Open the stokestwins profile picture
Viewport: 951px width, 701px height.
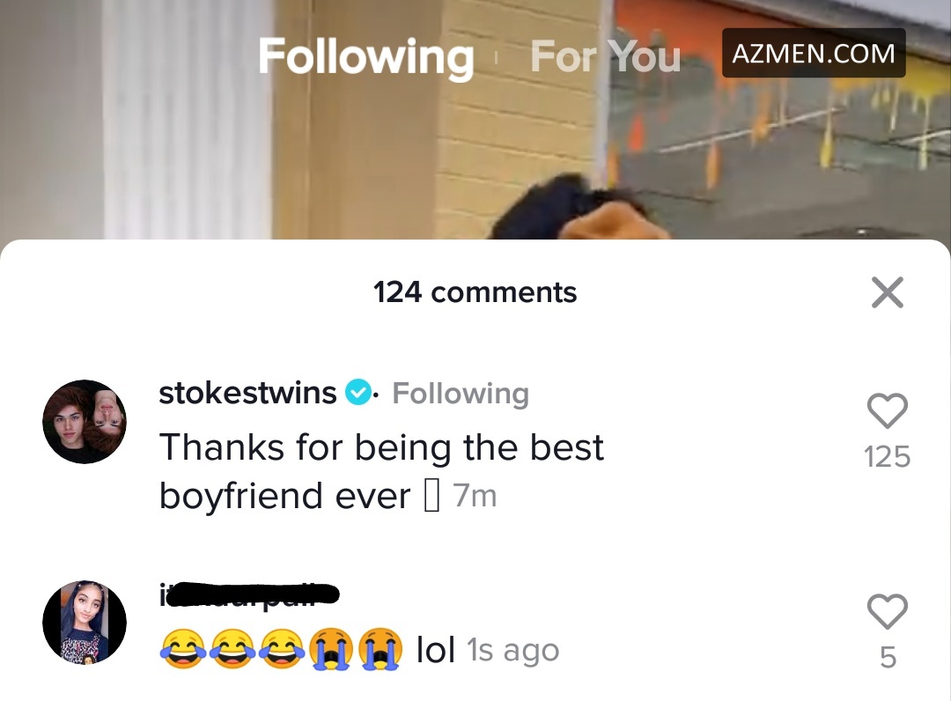(85, 422)
